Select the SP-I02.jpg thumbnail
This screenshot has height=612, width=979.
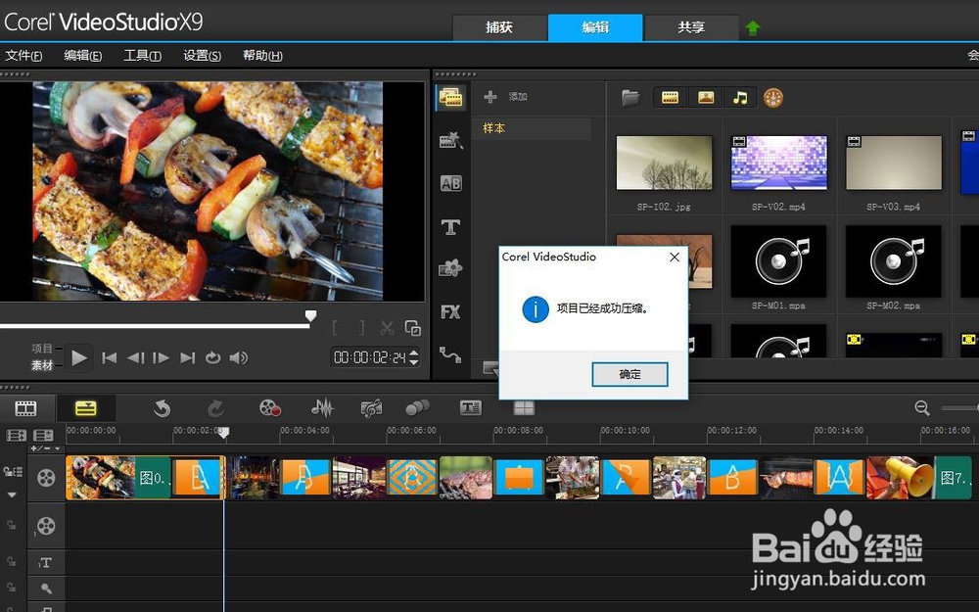pos(664,163)
